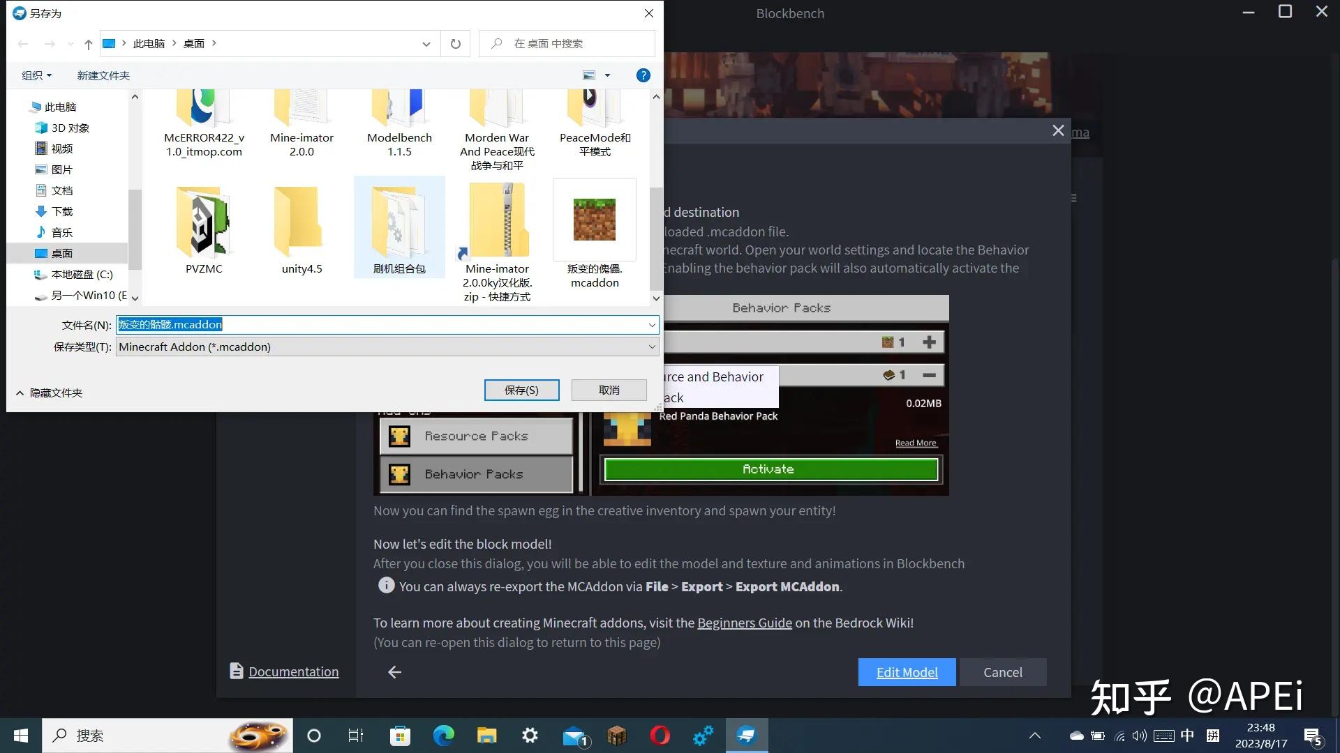Image resolution: width=1340 pixels, height=753 pixels.
Task: Collapse folders with 隐藏文件夹 toggle
Action: 49,393
